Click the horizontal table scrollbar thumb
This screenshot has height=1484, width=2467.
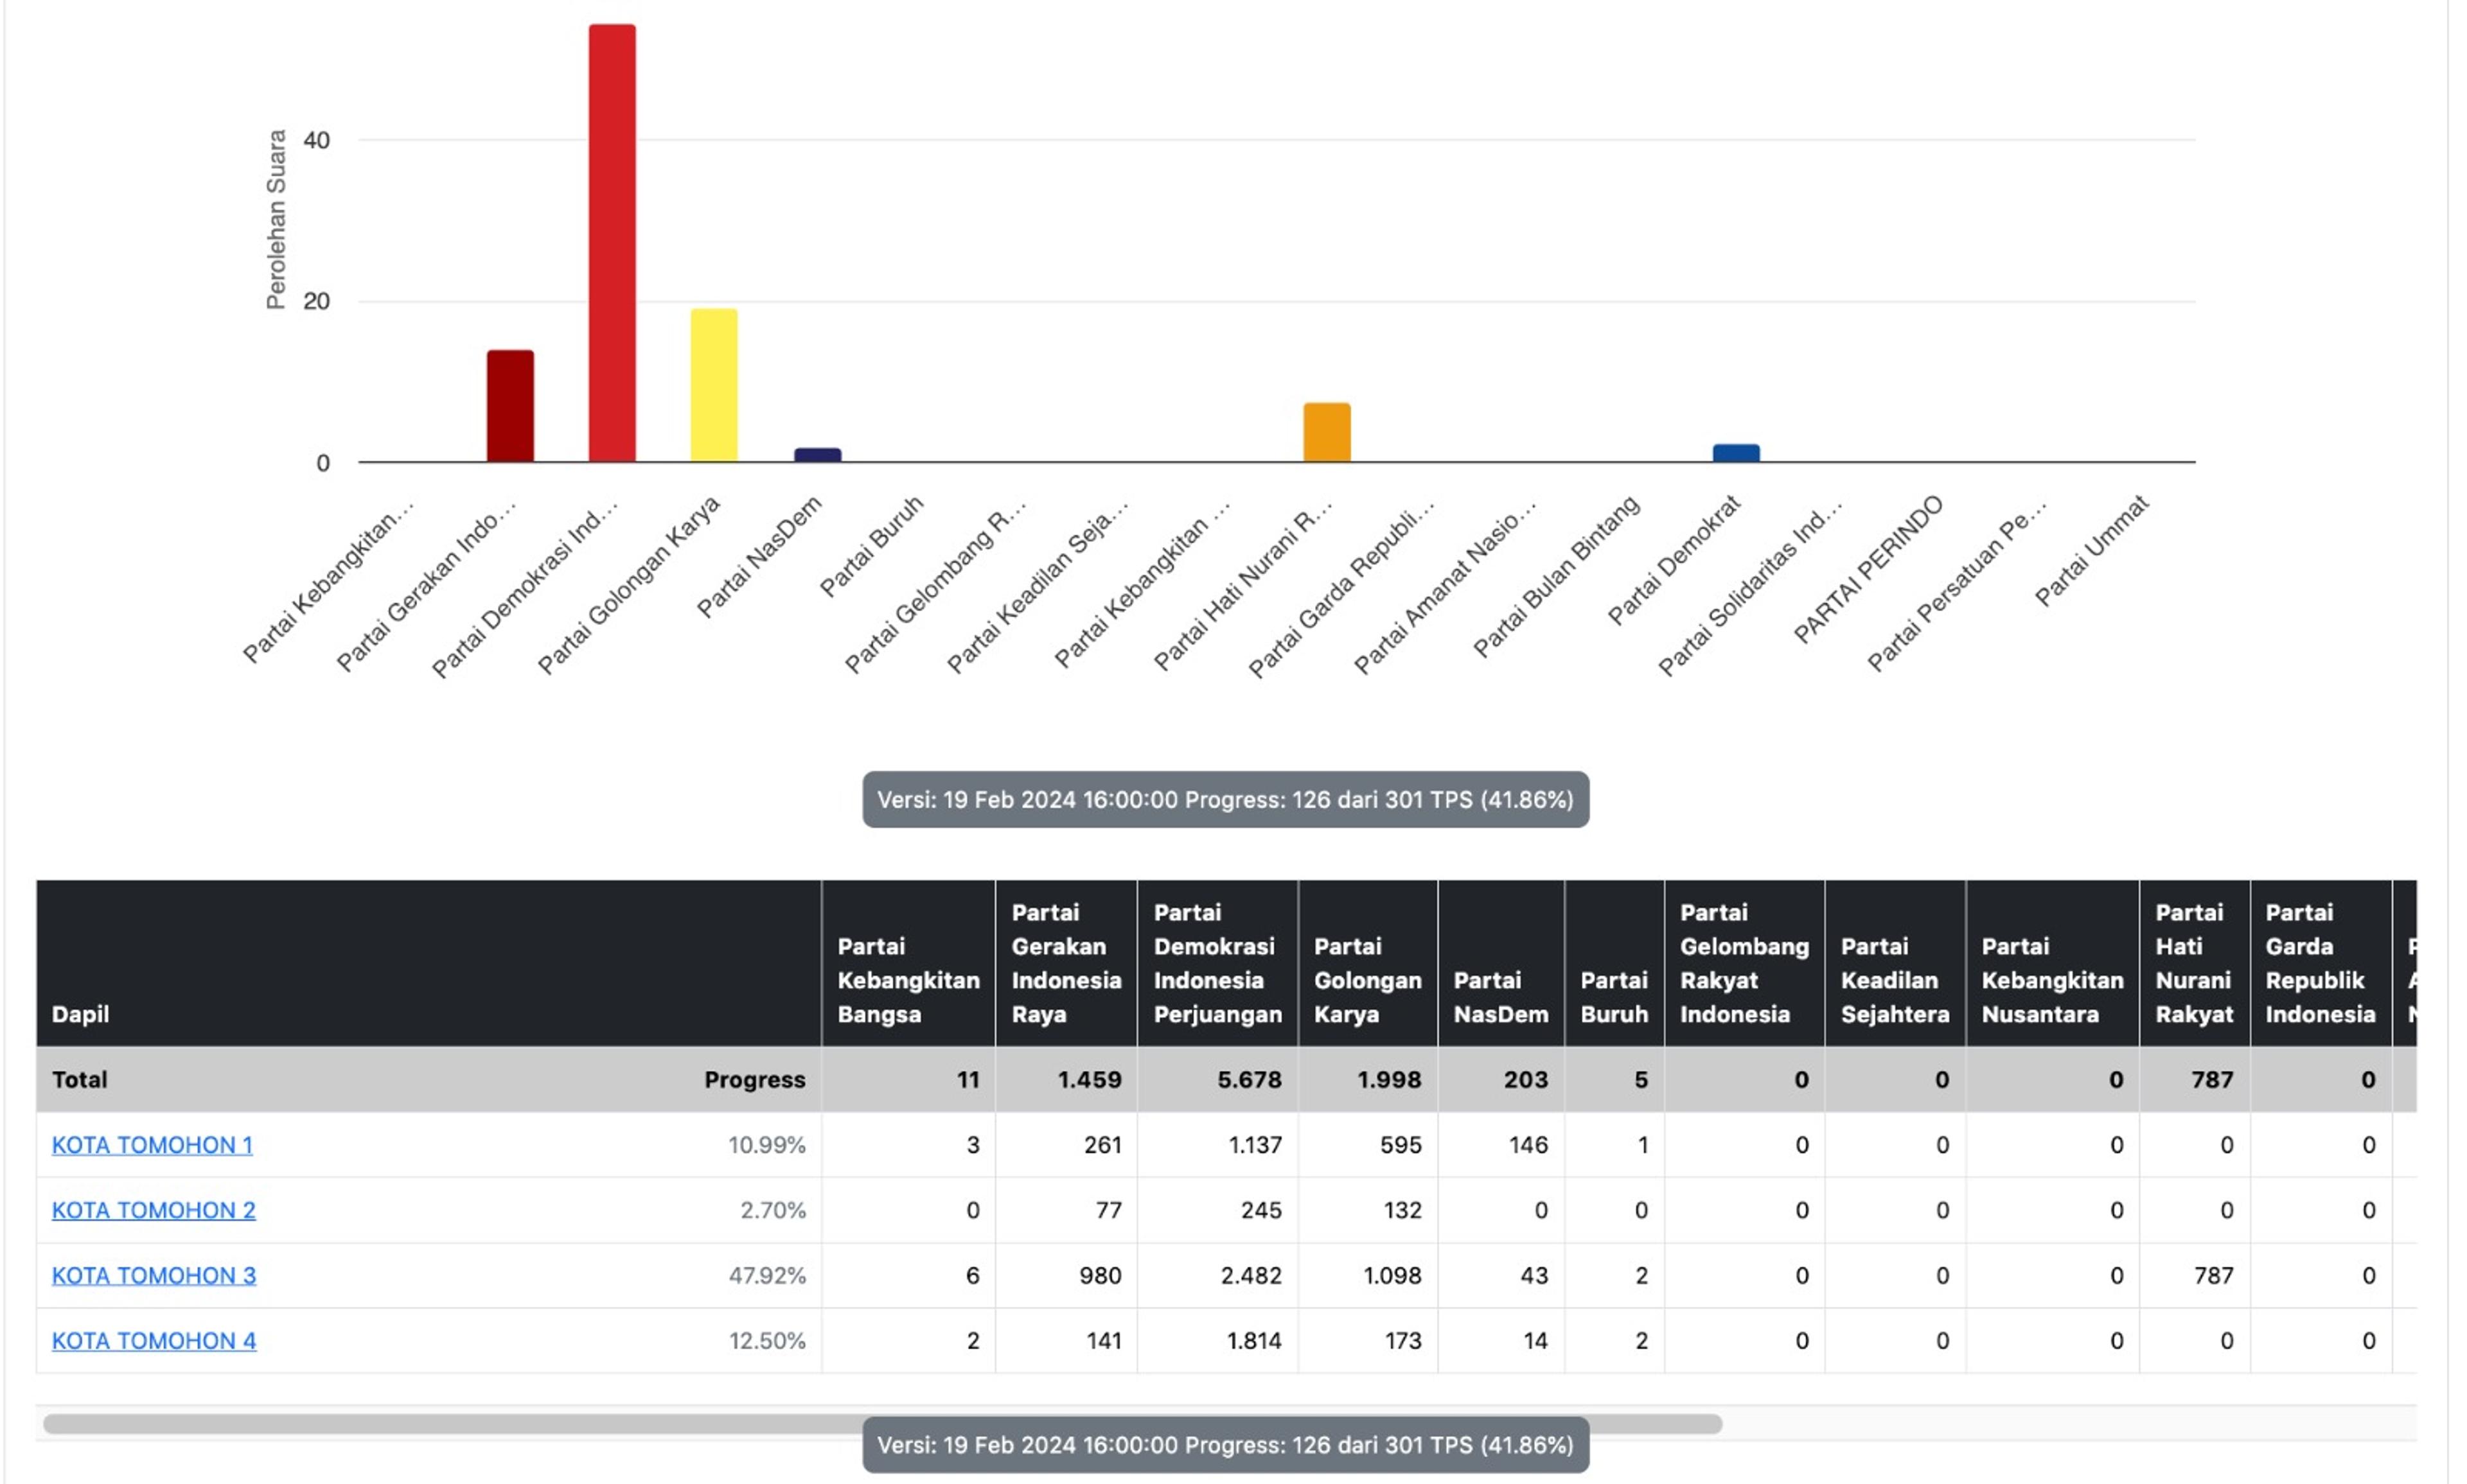click(x=882, y=1423)
